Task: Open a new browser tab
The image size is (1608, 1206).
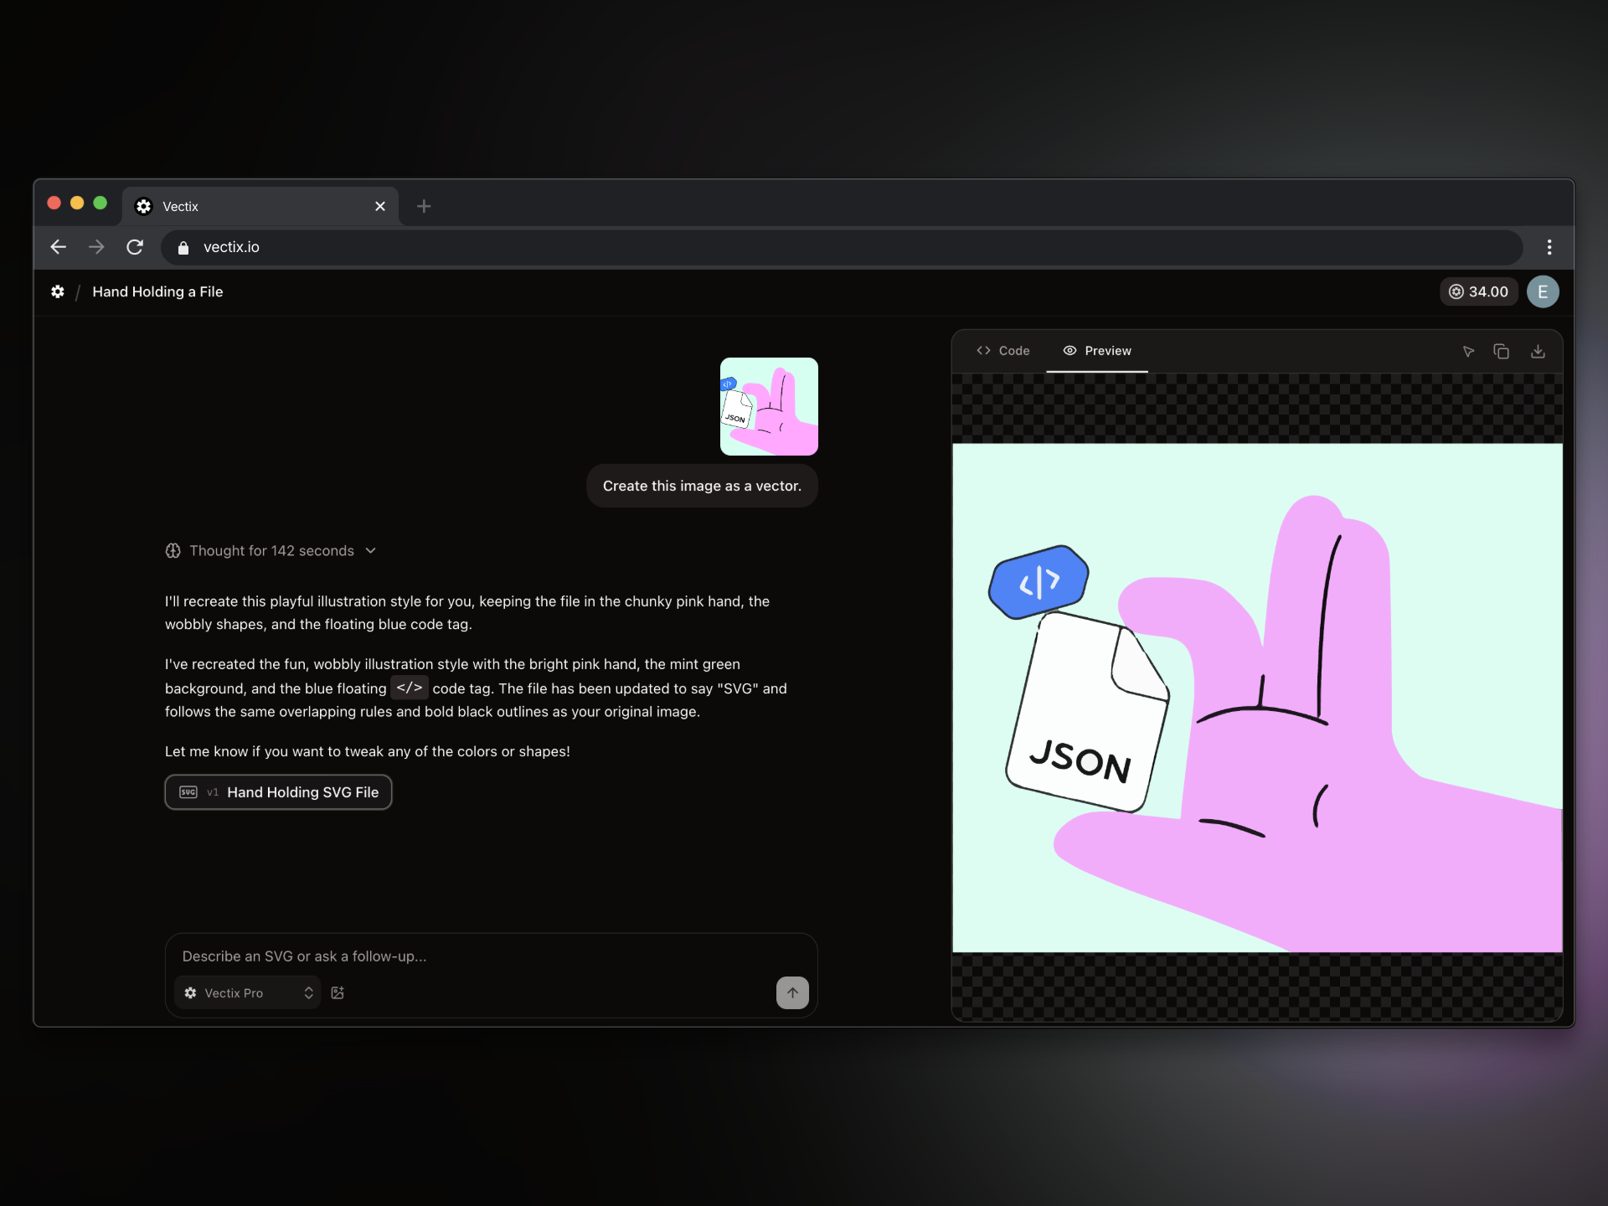Action: click(424, 206)
